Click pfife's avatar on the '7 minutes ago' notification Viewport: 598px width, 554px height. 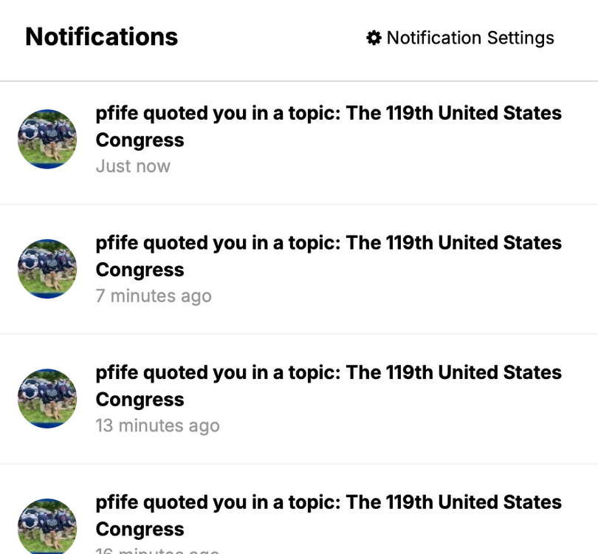(x=47, y=269)
